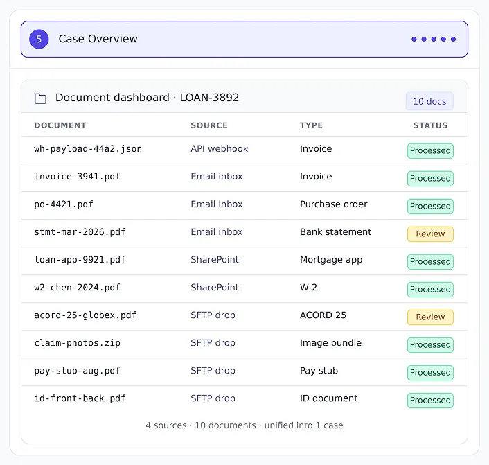Open invoice-3941.pdf document
Image resolution: width=489 pixels, height=465 pixels.
click(x=77, y=177)
